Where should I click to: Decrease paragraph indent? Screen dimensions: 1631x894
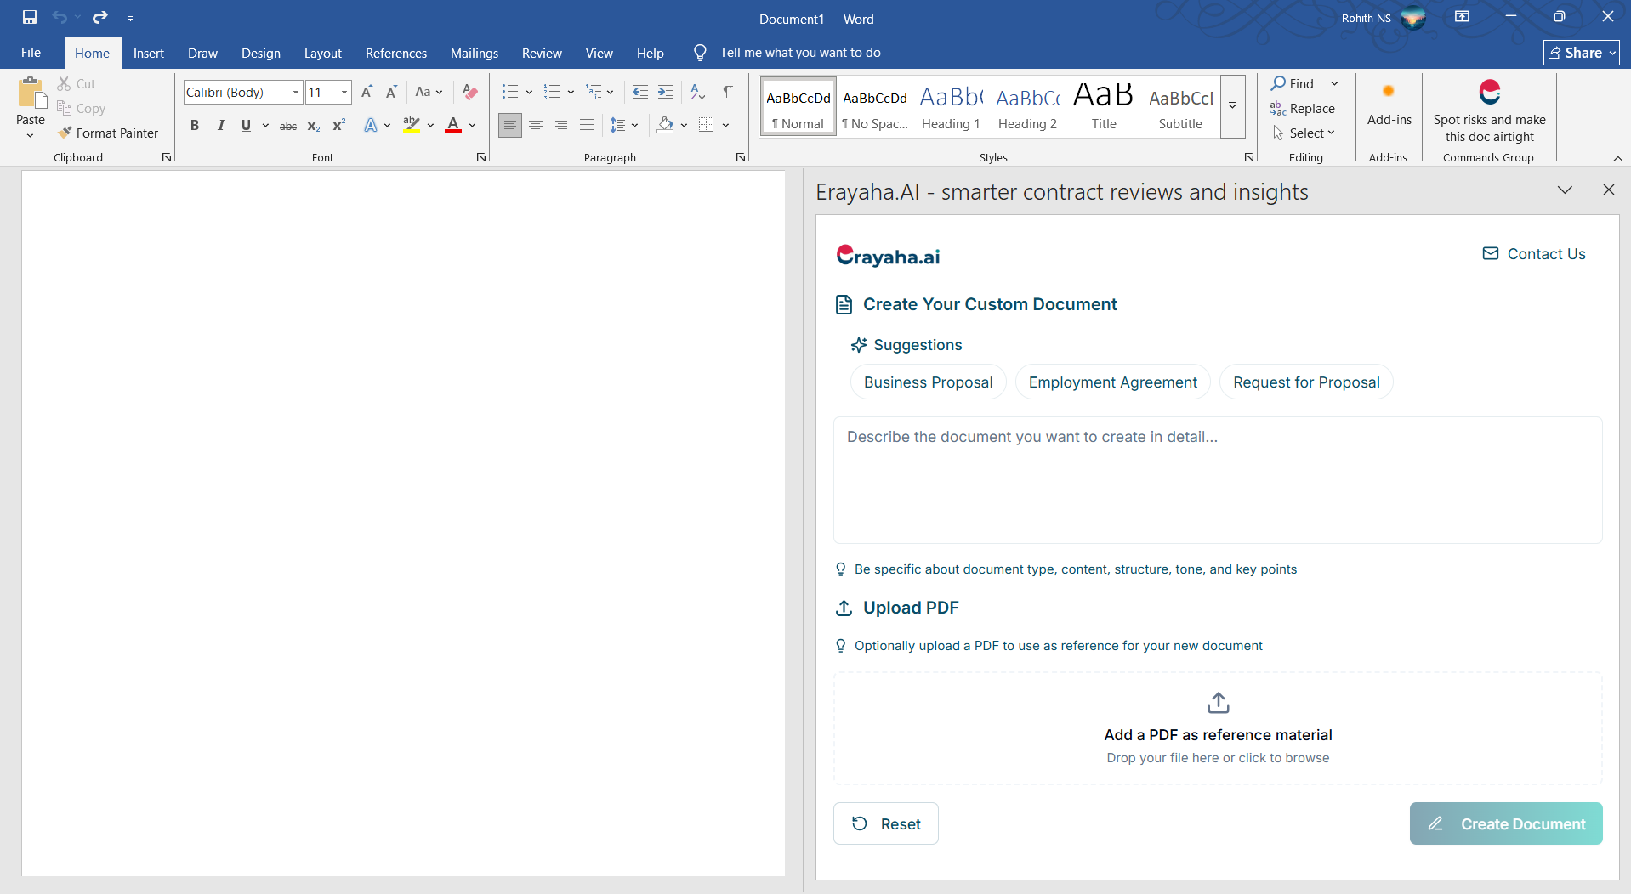point(640,92)
